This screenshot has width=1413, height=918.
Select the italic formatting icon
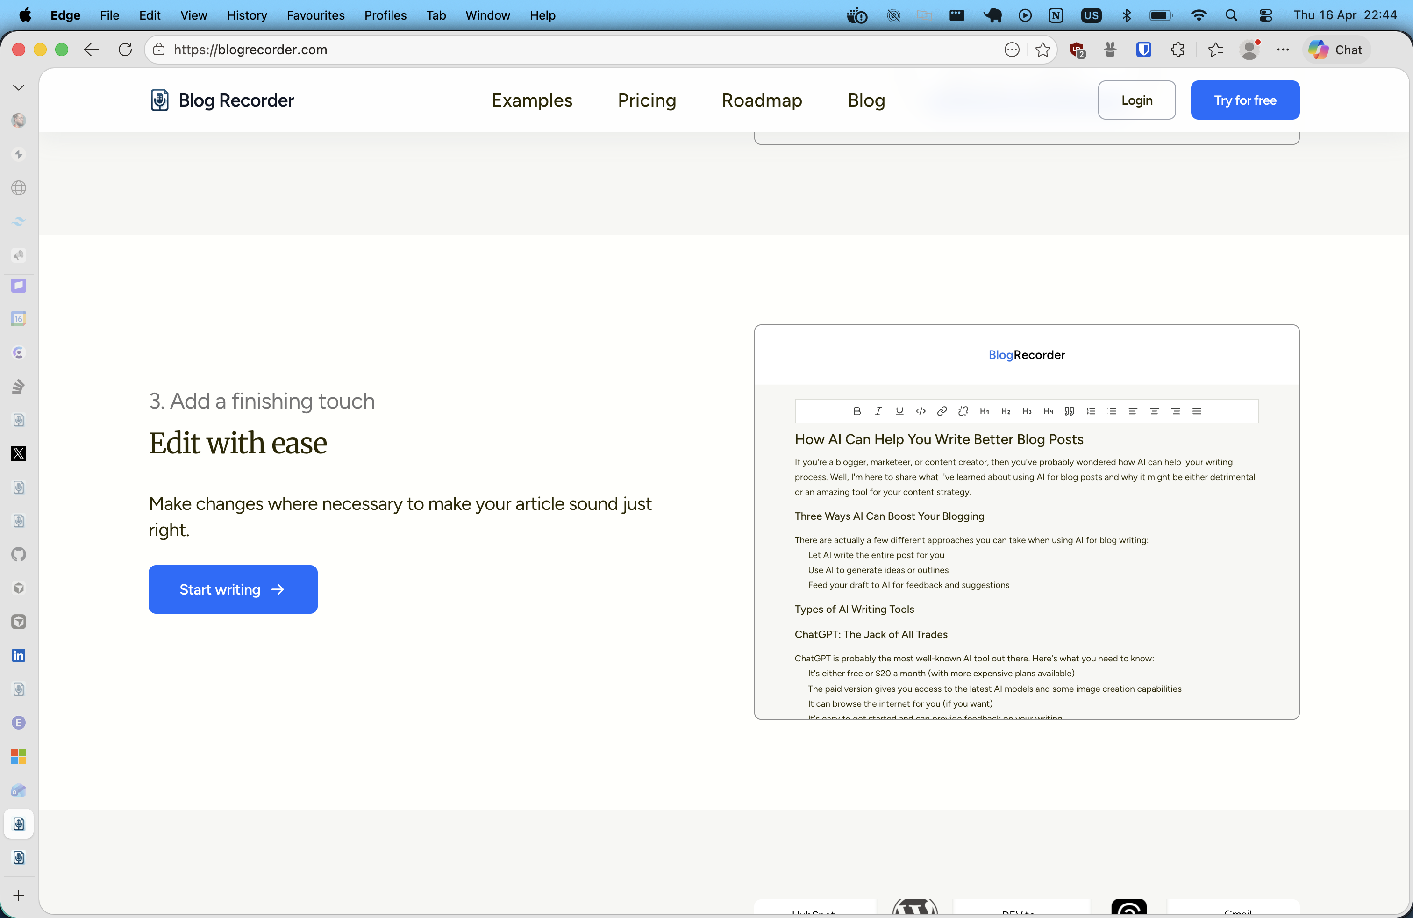878,411
